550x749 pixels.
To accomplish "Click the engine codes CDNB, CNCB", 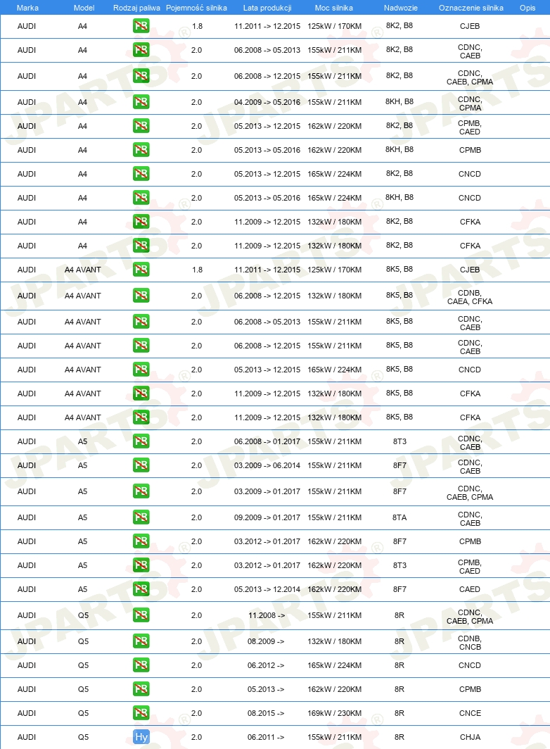I will click(470, 643).
